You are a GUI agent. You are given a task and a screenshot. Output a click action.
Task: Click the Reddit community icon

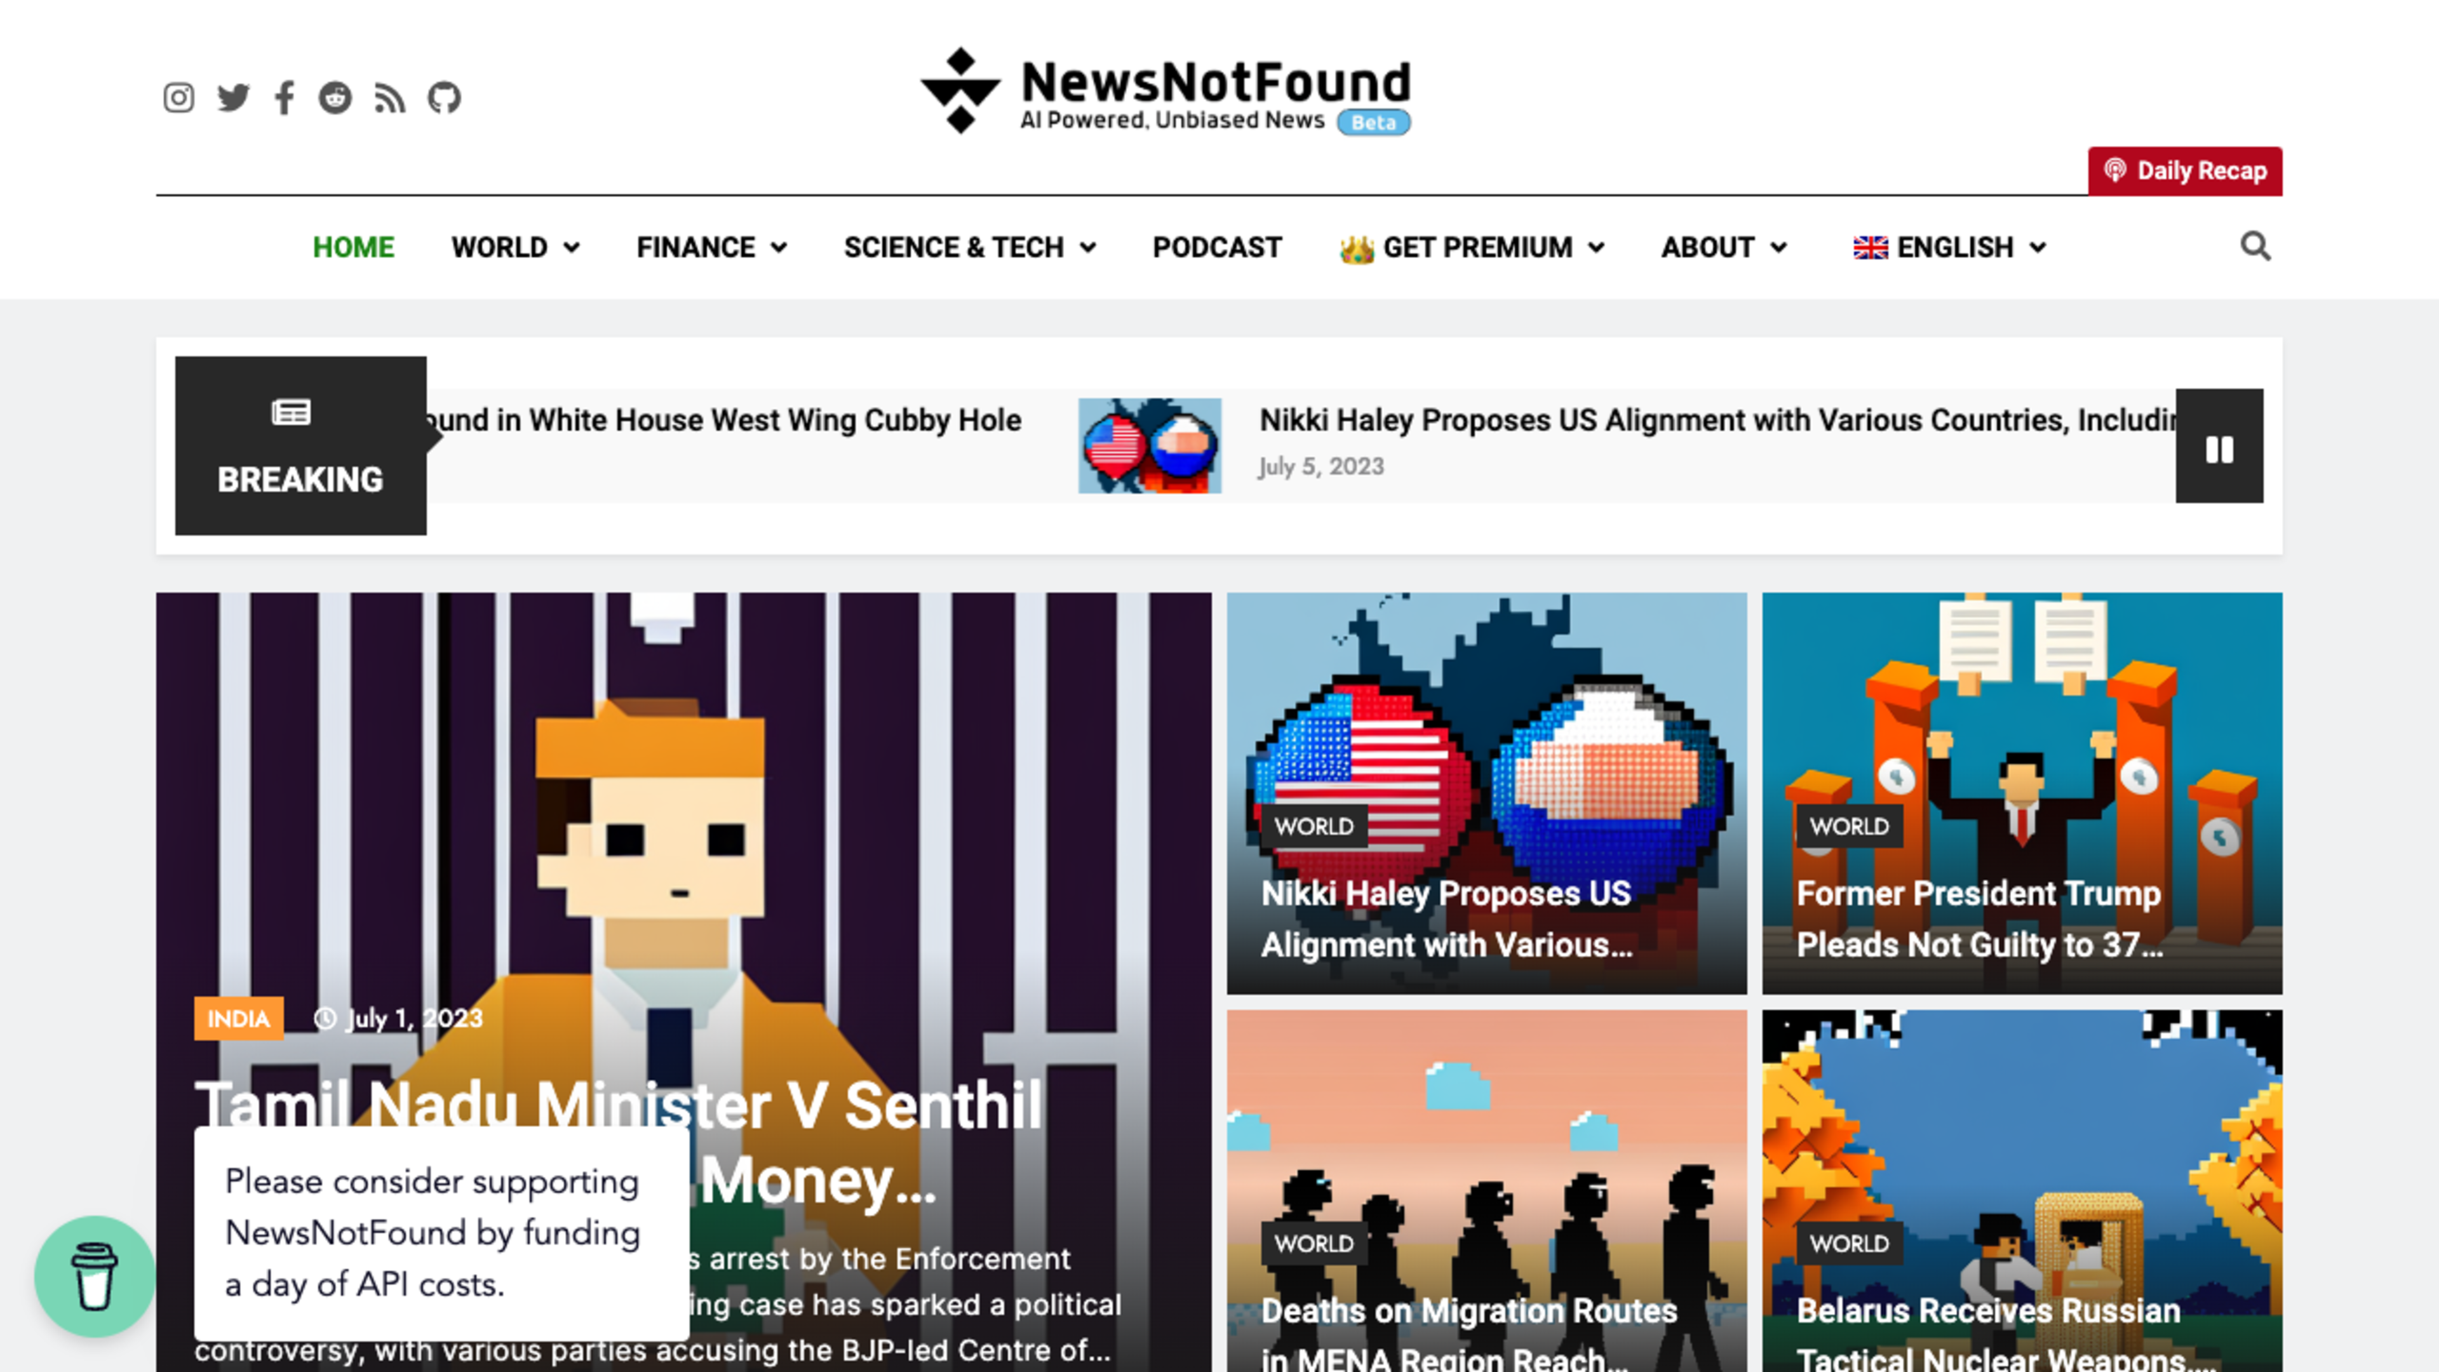335,98
